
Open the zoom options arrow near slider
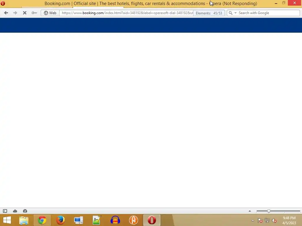click(x=250, y=211)
